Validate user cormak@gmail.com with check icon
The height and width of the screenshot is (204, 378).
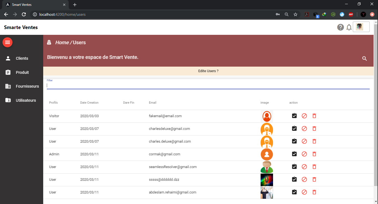click(x=294, y=154)
